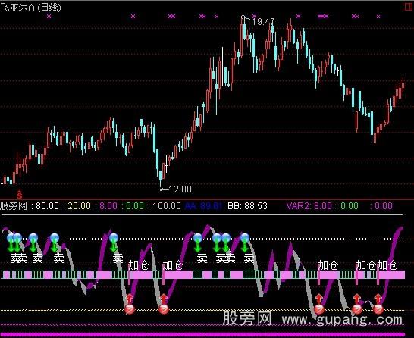414x338 pixels.
Task: Click the leftmost red buy ball icon
Action: 130,308
